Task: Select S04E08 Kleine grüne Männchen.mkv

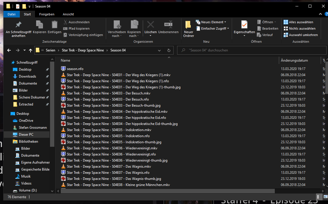Action: pyautogui.click(x=118, y=185)
